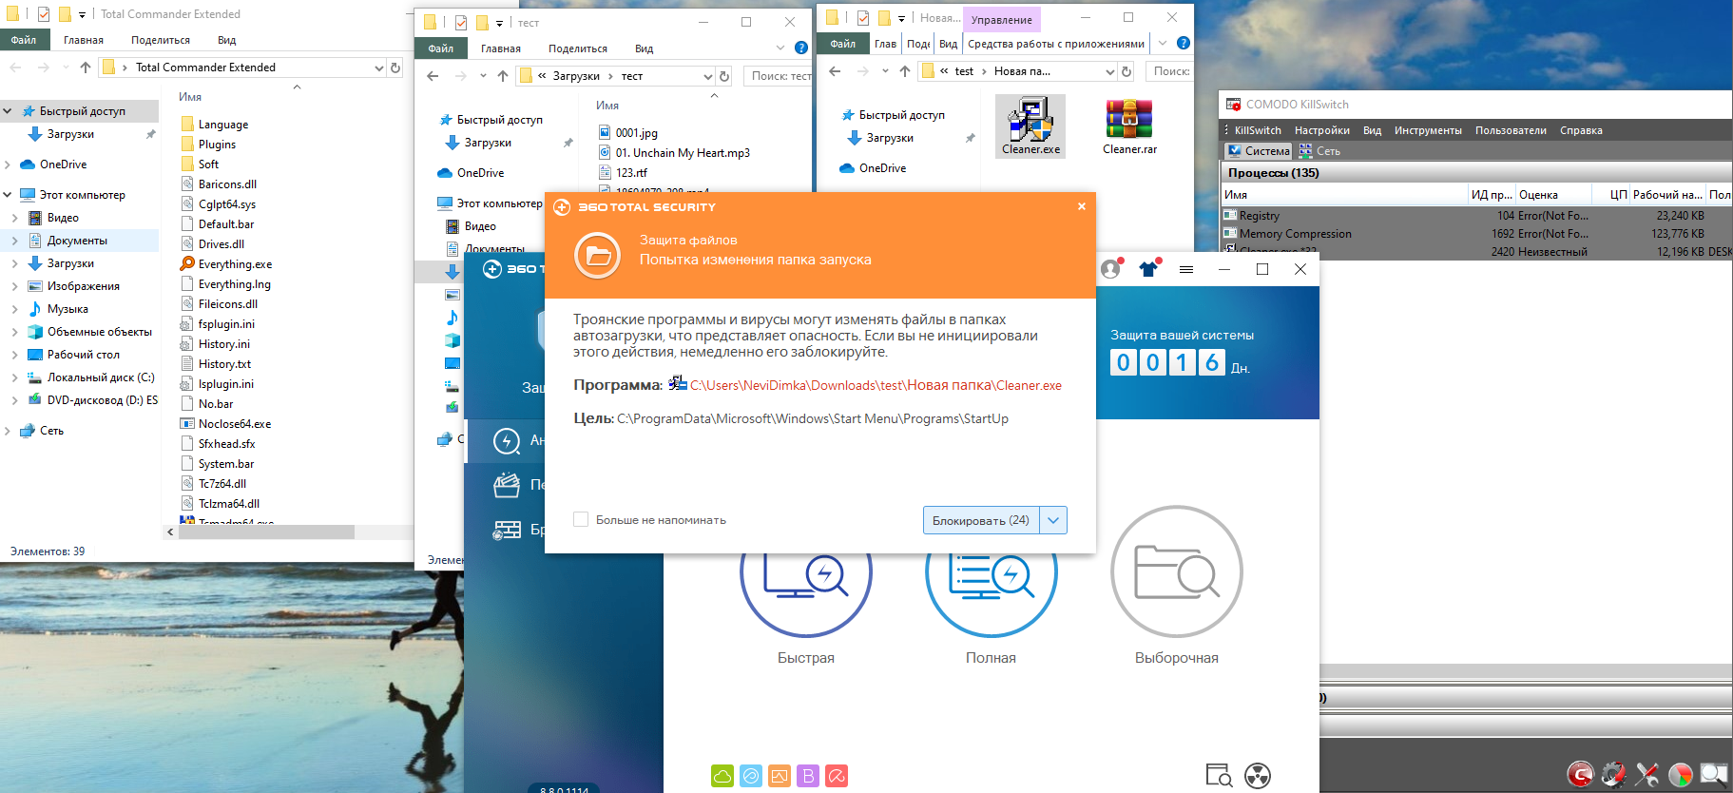Open the Firewall brick-wall icon in 360 sidebar
Viewport: 1733px width, 793px height.
click(507, 530)
